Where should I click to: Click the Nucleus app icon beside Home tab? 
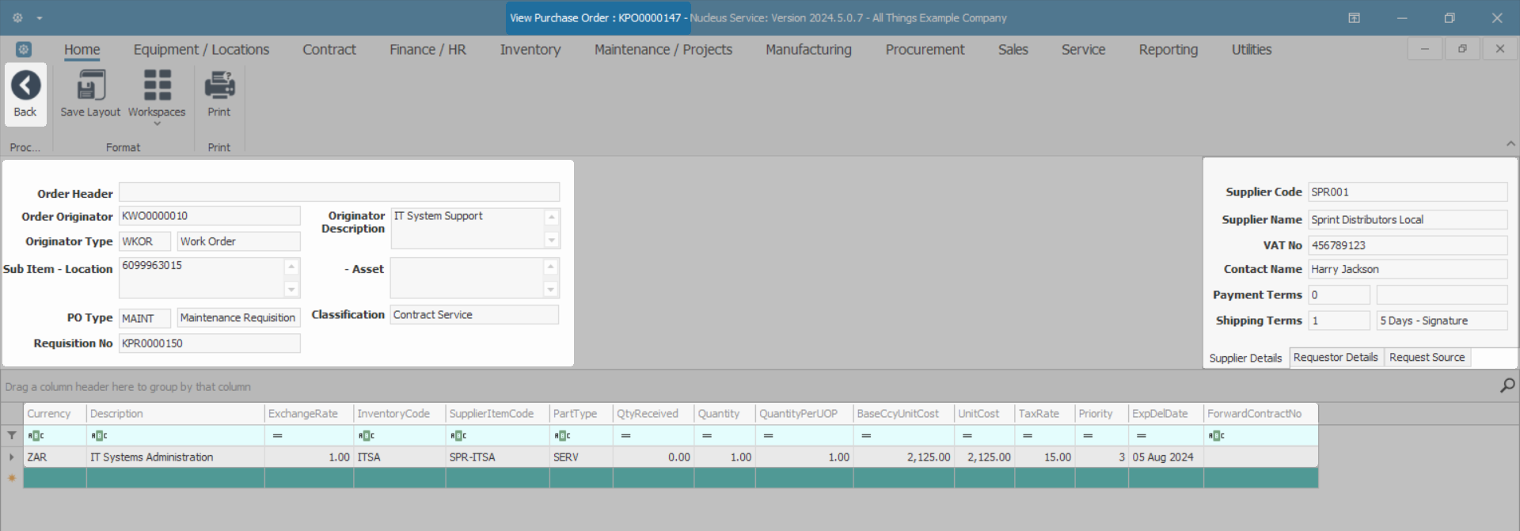point(24,49)
